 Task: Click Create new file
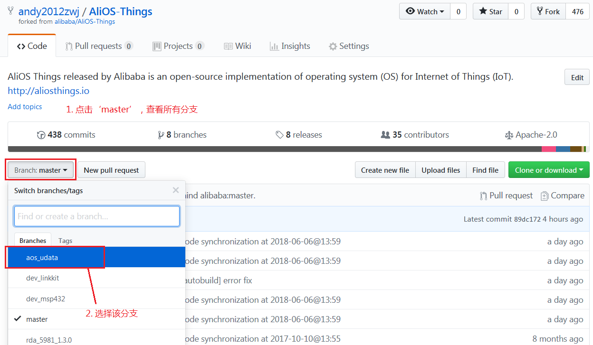(x=385, y=170)
